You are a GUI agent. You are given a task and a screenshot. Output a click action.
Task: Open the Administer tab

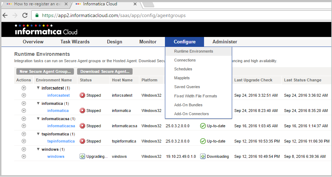click(225, 42)
